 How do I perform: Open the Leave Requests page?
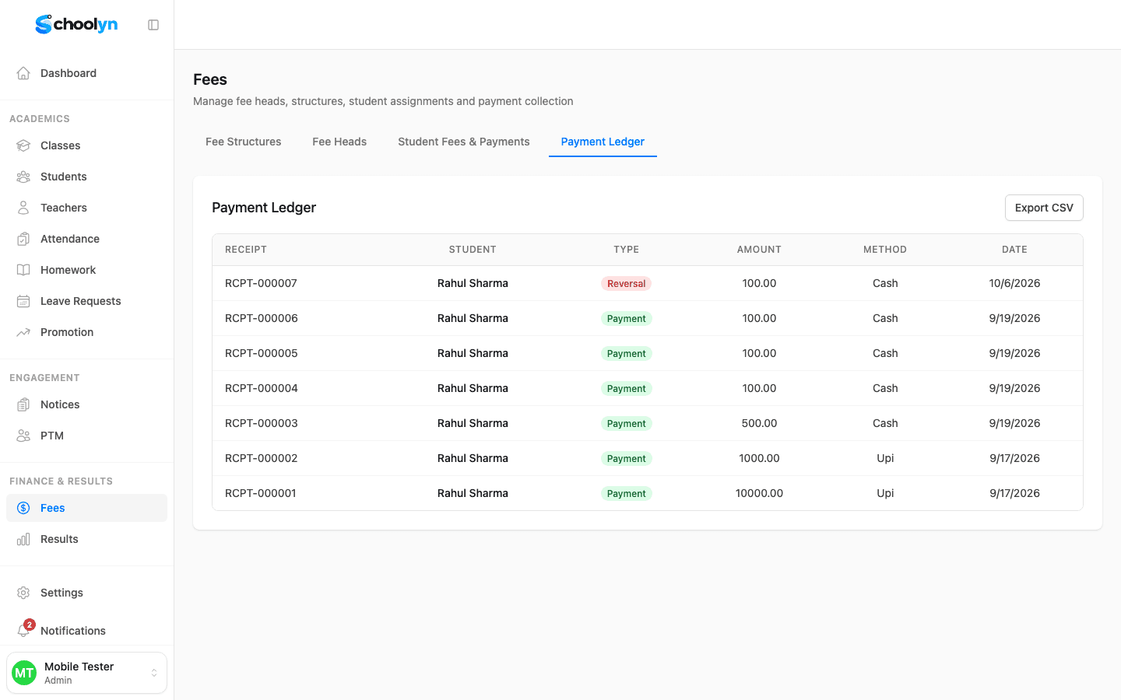click(x=86, y=301)
